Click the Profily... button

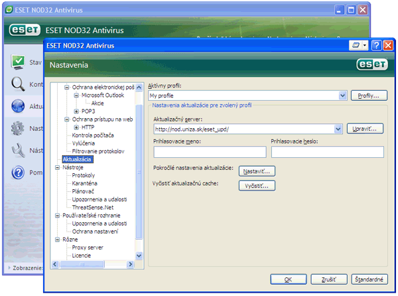pos(369,96)
